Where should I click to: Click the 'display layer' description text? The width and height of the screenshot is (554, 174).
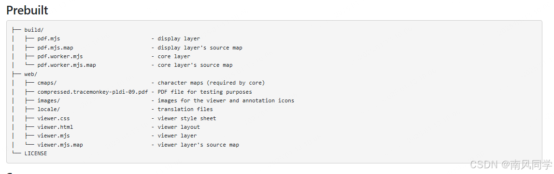[178, 38]
